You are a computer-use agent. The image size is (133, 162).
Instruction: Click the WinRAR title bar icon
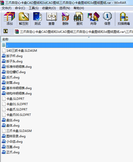[2, 3]
